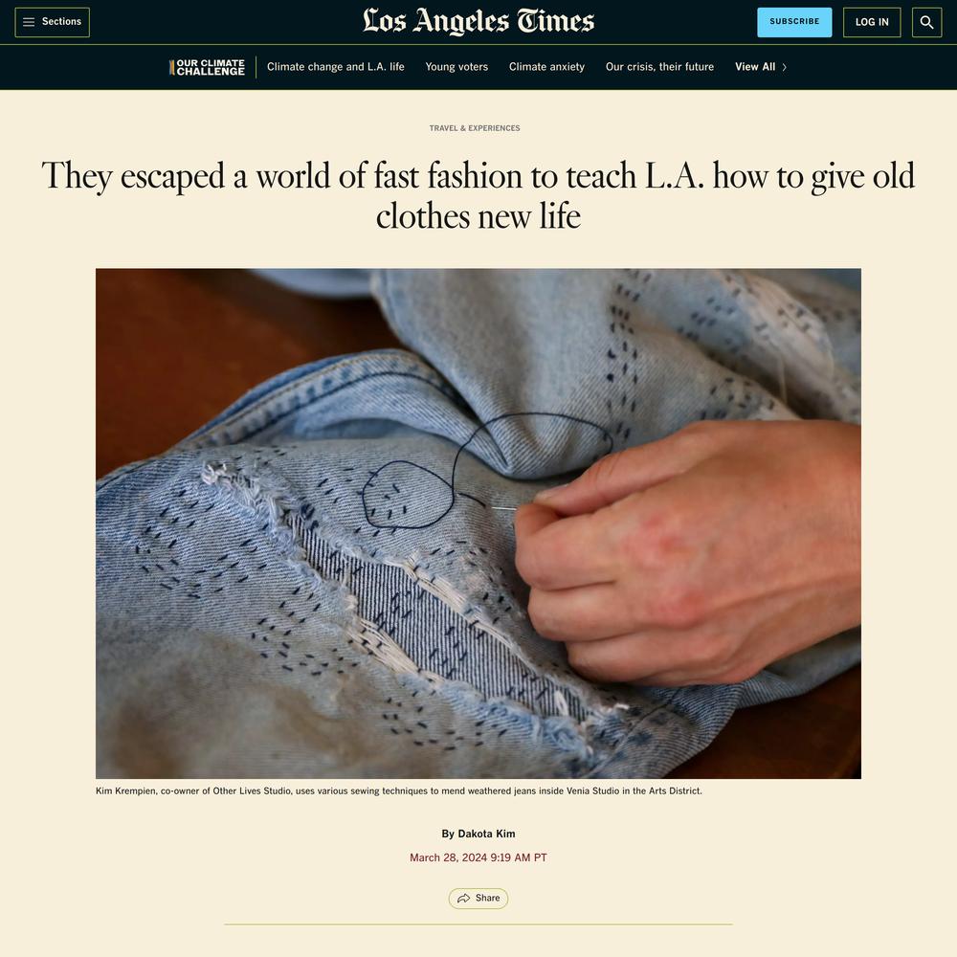Select Climate anxiety nav item
The height and width of the screenshot is (957, 957).
(546, 67)
